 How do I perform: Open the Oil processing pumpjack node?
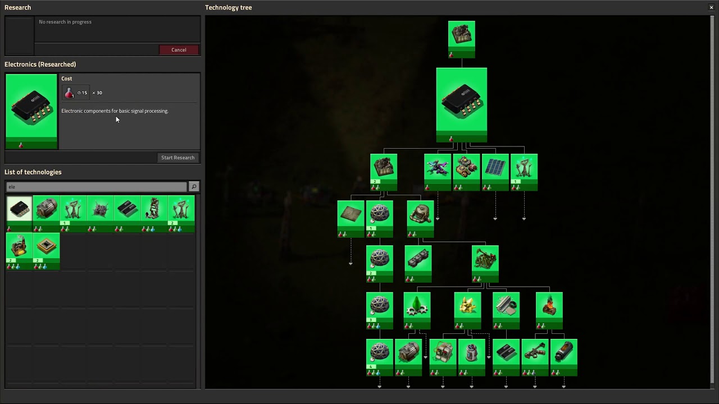point(485,264)
